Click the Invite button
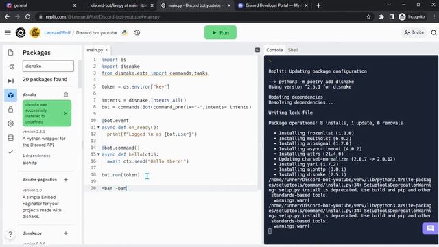This screenshot has width=439, height=247. tap(414, 32)
